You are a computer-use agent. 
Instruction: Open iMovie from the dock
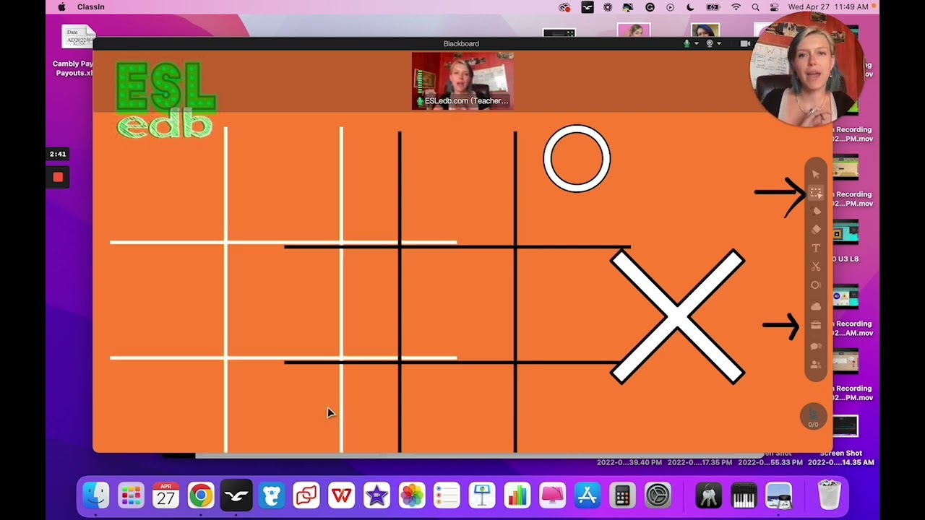point(377,496)
